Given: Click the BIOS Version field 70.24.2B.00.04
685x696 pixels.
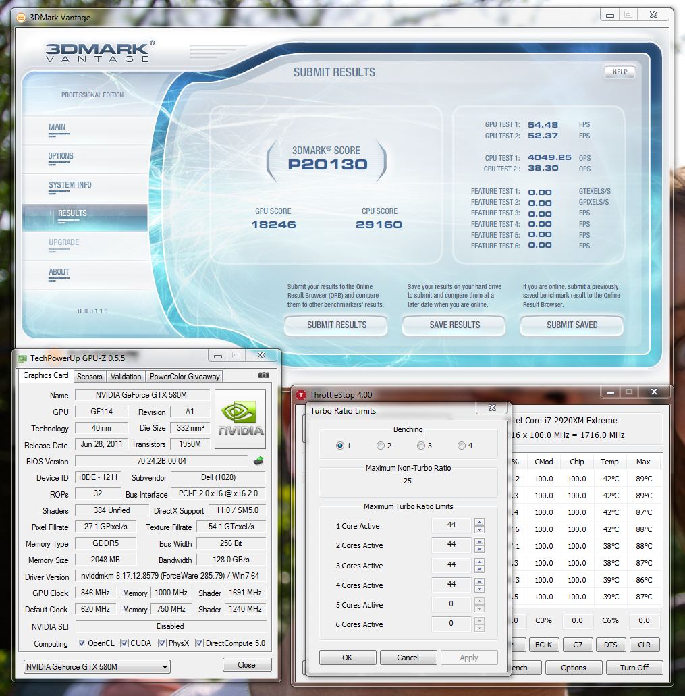Looking at the screenshot, I should 161,461.
